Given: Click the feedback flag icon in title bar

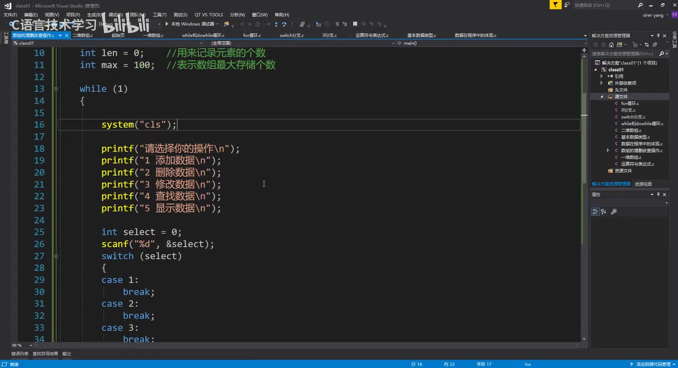Looking at the screenshot, I should click(555, 5).
